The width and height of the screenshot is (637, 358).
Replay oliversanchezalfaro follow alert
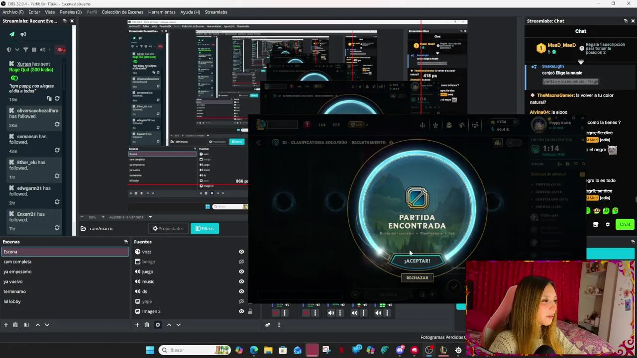tap(57, 124)
